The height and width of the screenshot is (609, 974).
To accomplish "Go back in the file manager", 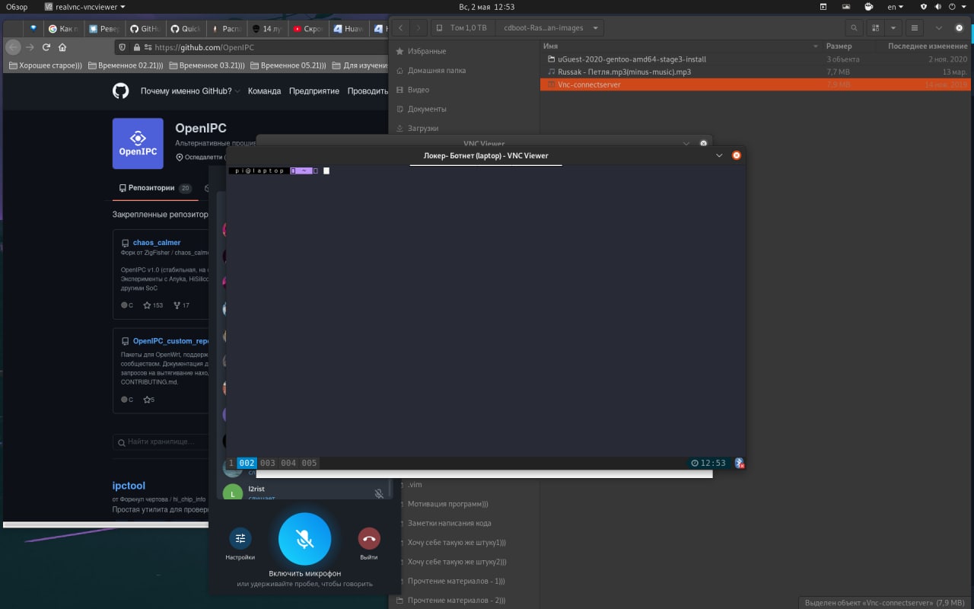I will coord(401,28).
